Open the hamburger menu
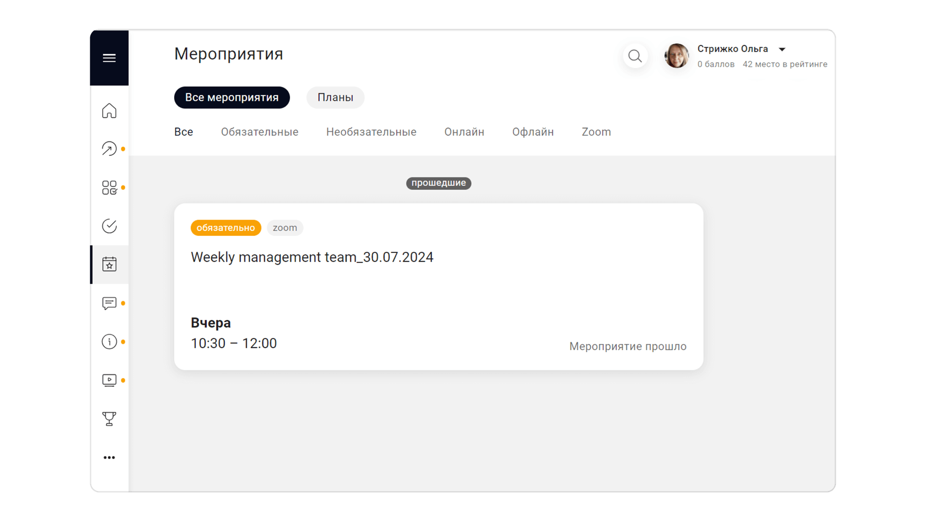Screen dimensions: 926x521 click(x=109, y=58)
